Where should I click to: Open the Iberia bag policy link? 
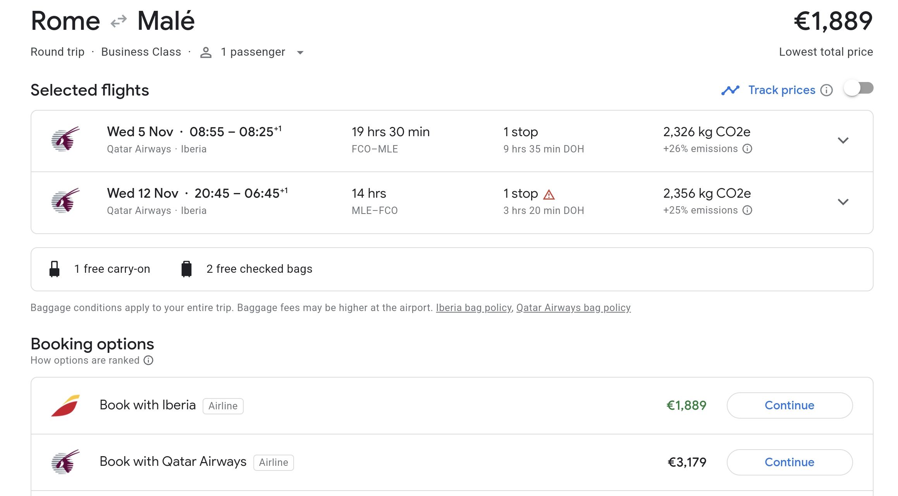tap(473, 308)
